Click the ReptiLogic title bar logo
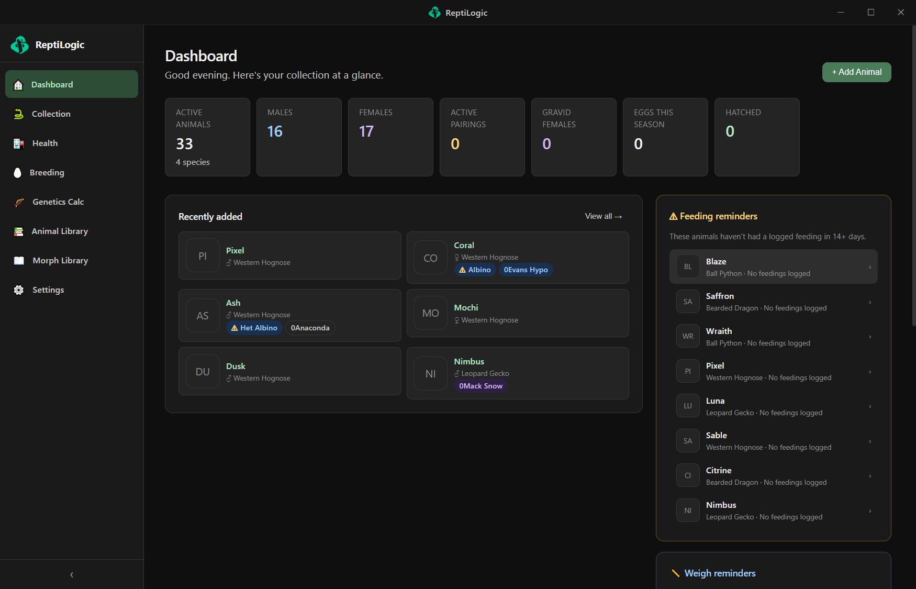The image size is (916, 589). [434, 13]
